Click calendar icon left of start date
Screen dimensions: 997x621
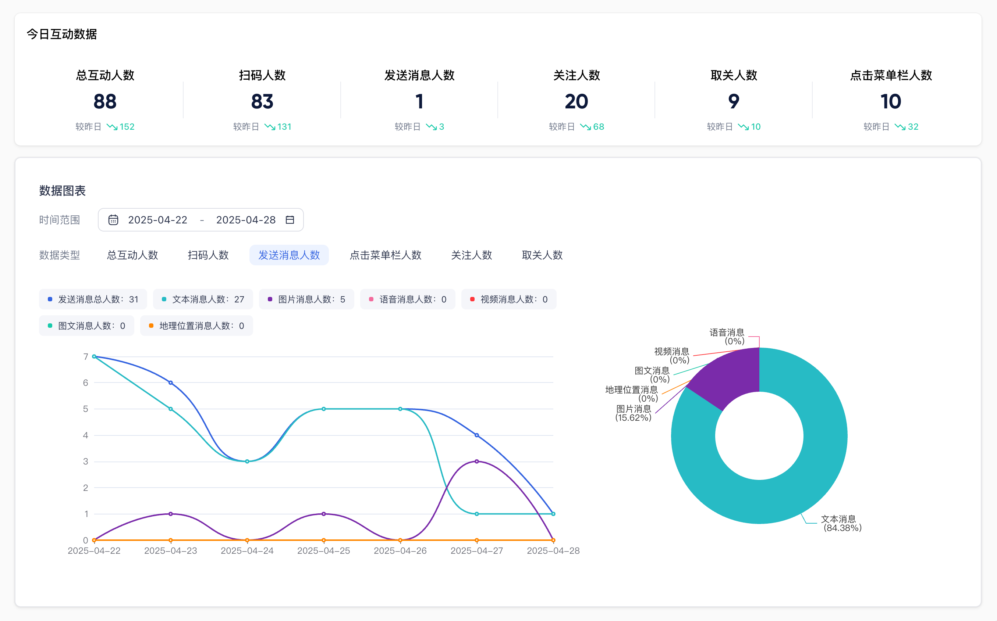pyautogui.click(x=113, y=220)
